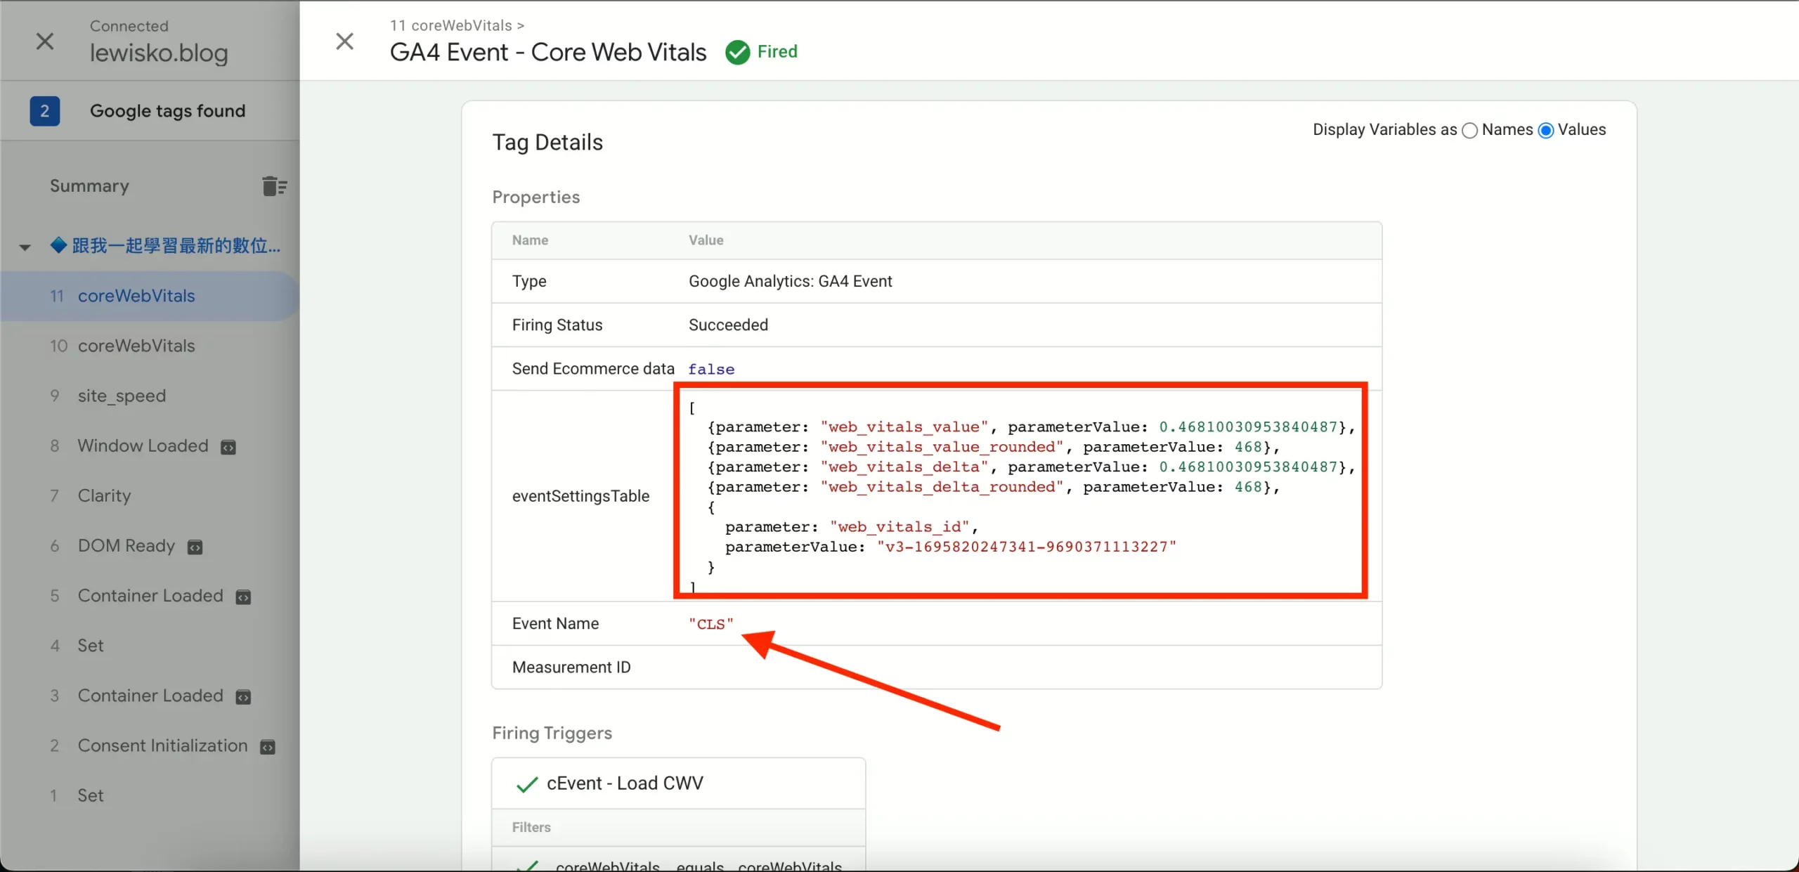Click the CLS event name value link

pos(710,623)
